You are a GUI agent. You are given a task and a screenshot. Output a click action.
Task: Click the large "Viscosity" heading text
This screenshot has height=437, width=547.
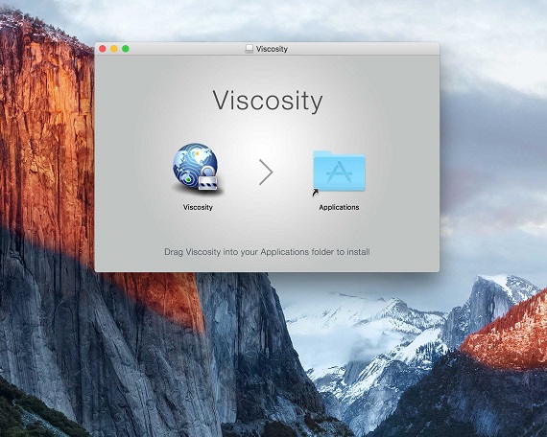(268, 101)
